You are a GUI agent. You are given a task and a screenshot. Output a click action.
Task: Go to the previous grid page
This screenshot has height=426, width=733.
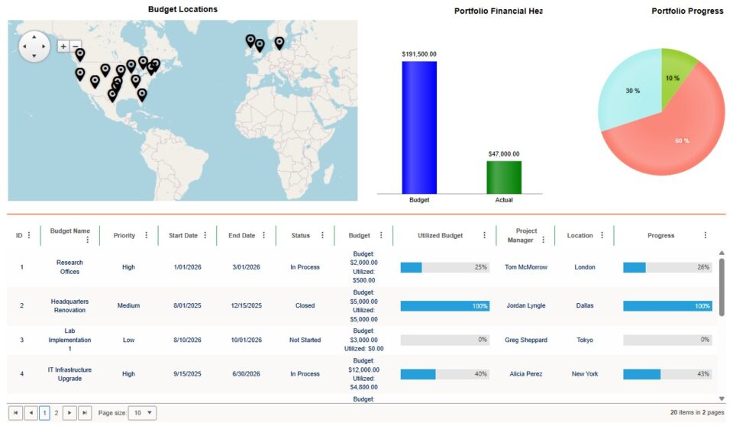coord(30,413)
